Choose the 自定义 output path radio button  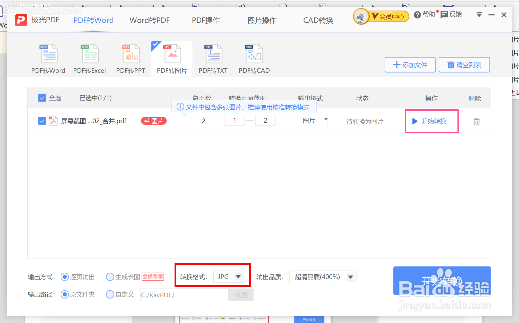pos(110,294)
